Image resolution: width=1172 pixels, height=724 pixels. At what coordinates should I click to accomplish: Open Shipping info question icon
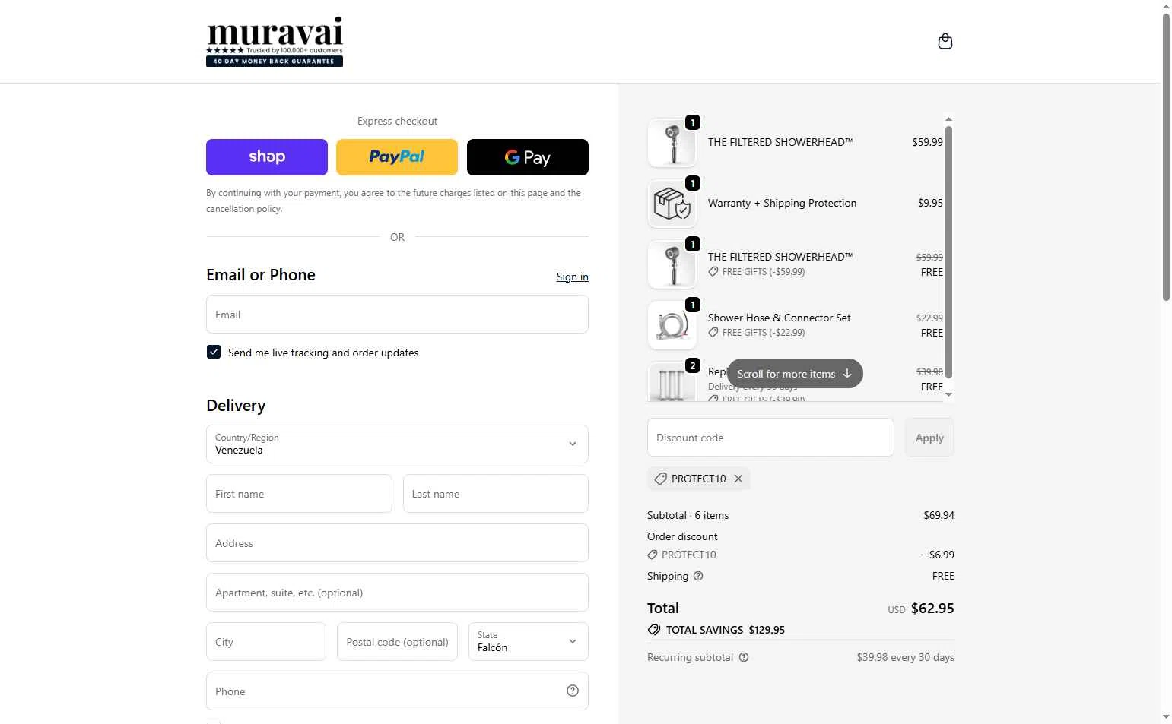(698, 576)
